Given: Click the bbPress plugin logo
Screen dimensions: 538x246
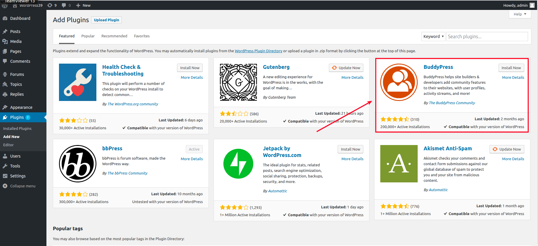Looking at the screenshot, I should [78, 164].
